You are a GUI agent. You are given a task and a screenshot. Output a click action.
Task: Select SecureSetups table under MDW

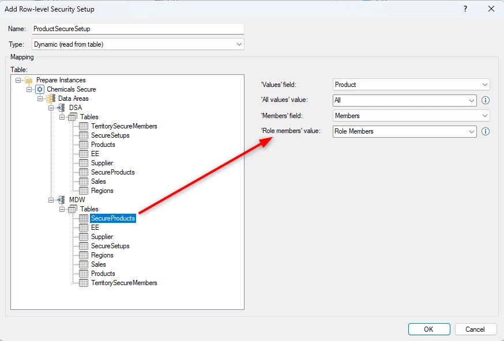click(110, 246)
